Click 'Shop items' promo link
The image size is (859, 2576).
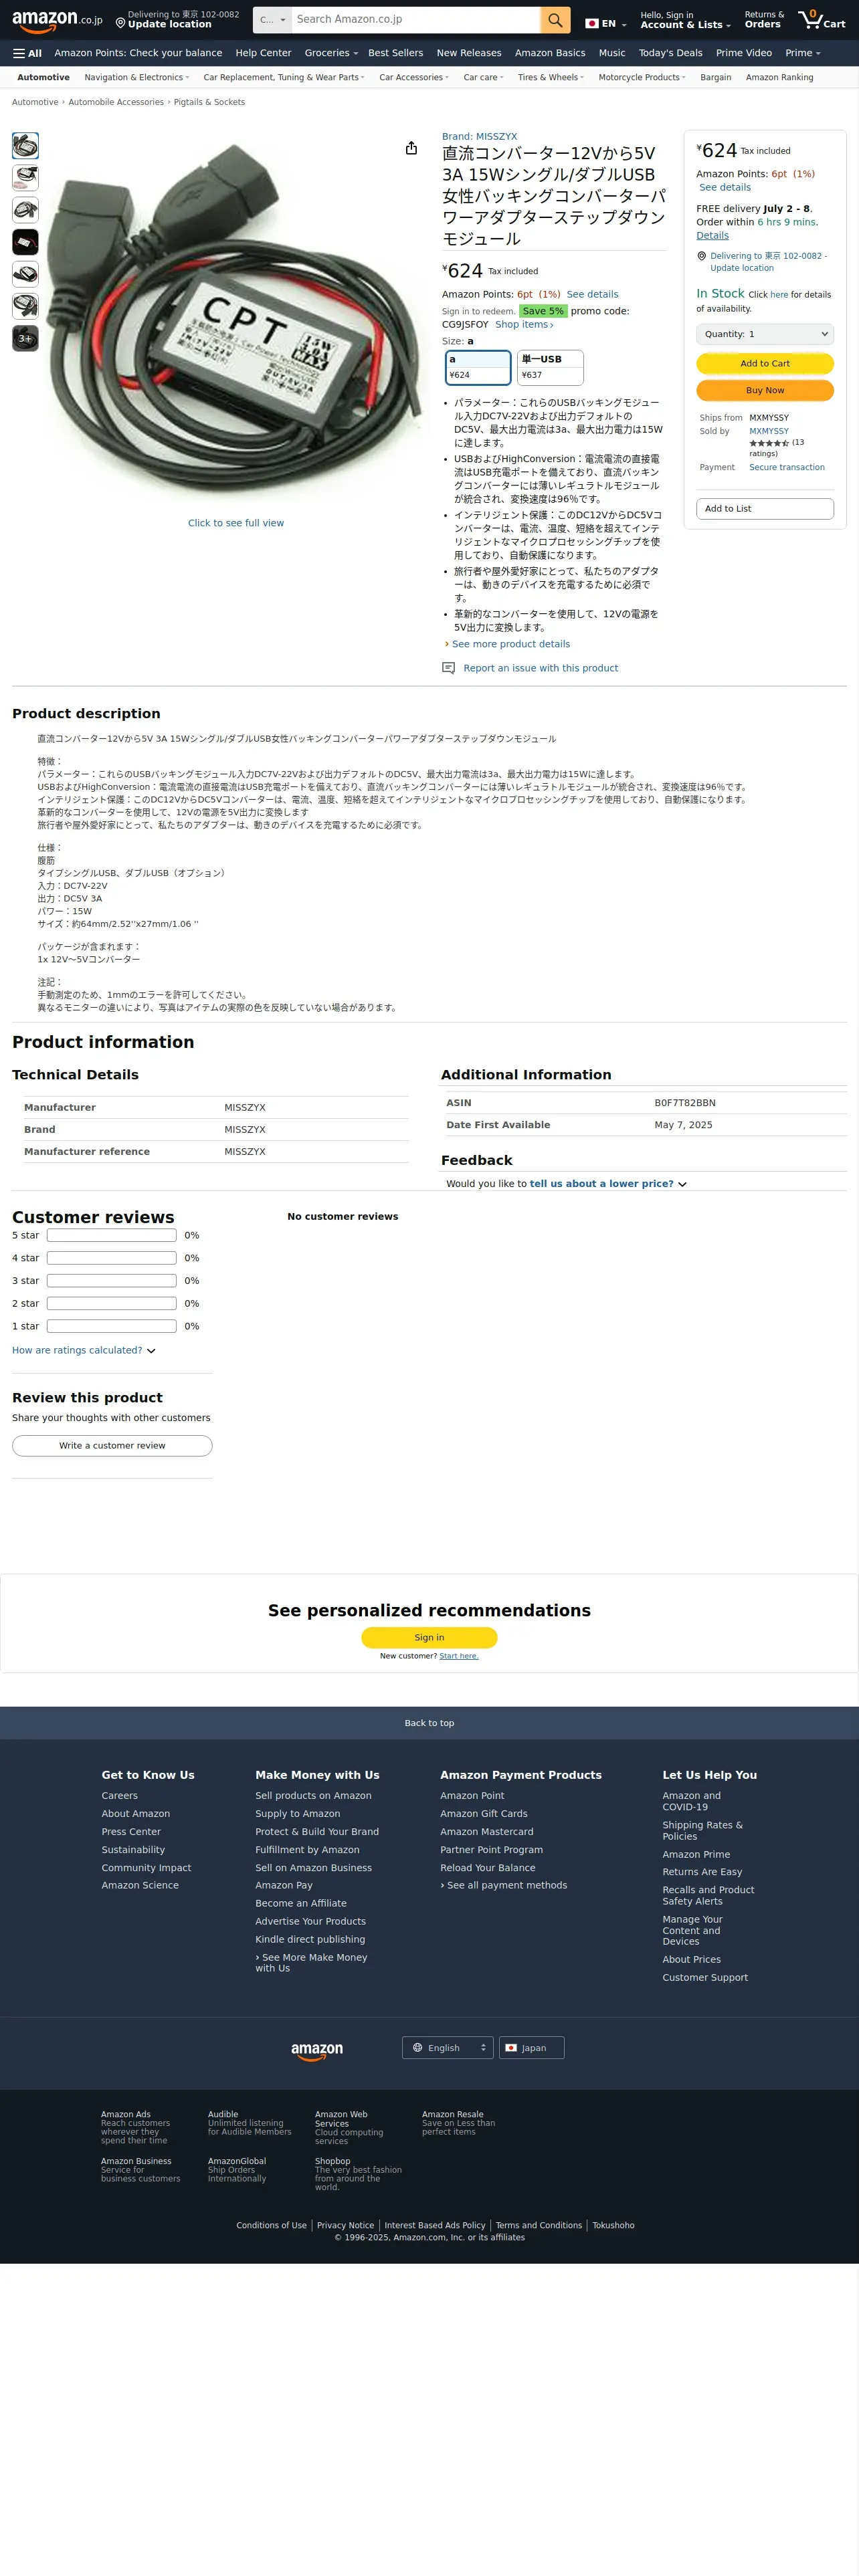point(524,324)
